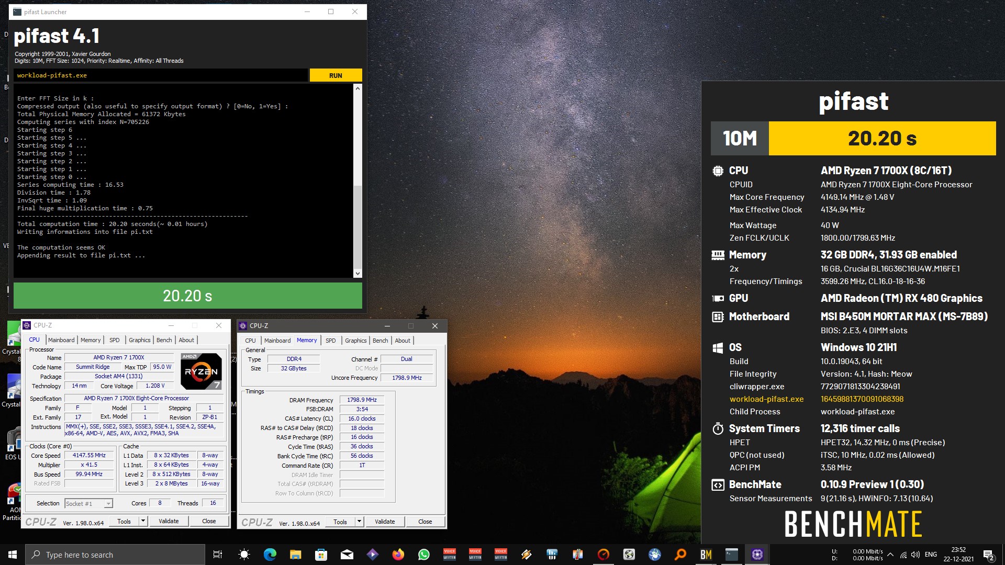
Task: Open the Socket #1 selection dropdown
Action: pyautogui.click(x=88, y=503)
